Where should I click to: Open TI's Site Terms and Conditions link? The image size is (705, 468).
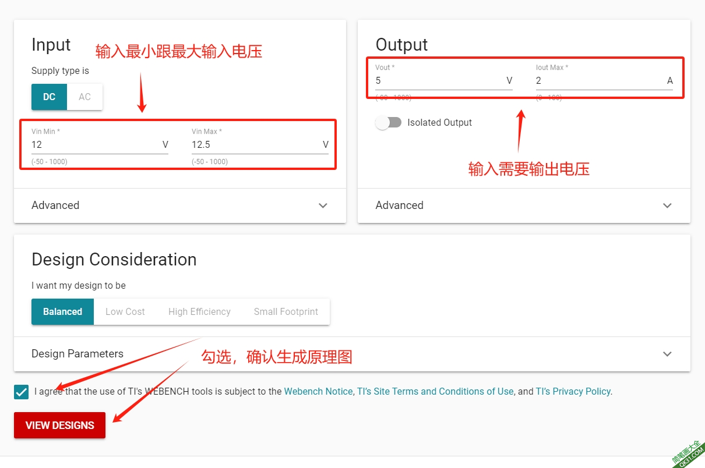(x=435, y=391)
